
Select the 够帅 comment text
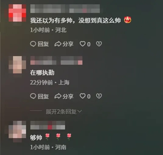click(x=36, y=138)
